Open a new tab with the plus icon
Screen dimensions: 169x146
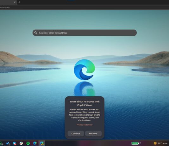pyautogui.click(x=19, y=2)
